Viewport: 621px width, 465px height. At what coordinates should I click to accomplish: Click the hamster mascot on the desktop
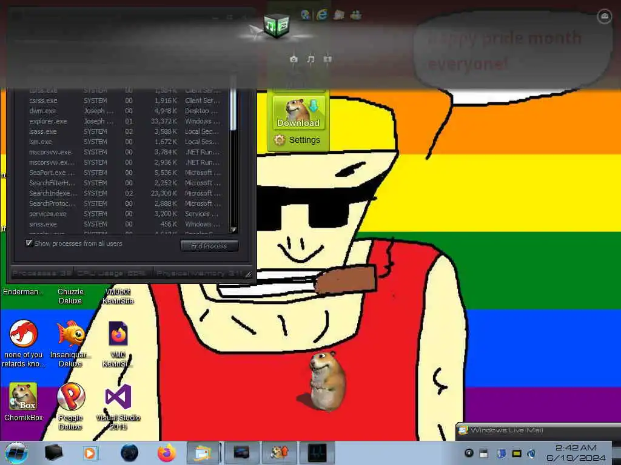point(327,381)
